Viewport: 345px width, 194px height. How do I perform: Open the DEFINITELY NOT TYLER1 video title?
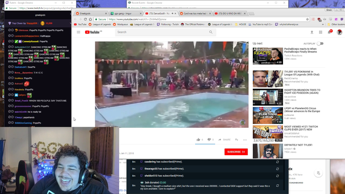click(298, 145)
